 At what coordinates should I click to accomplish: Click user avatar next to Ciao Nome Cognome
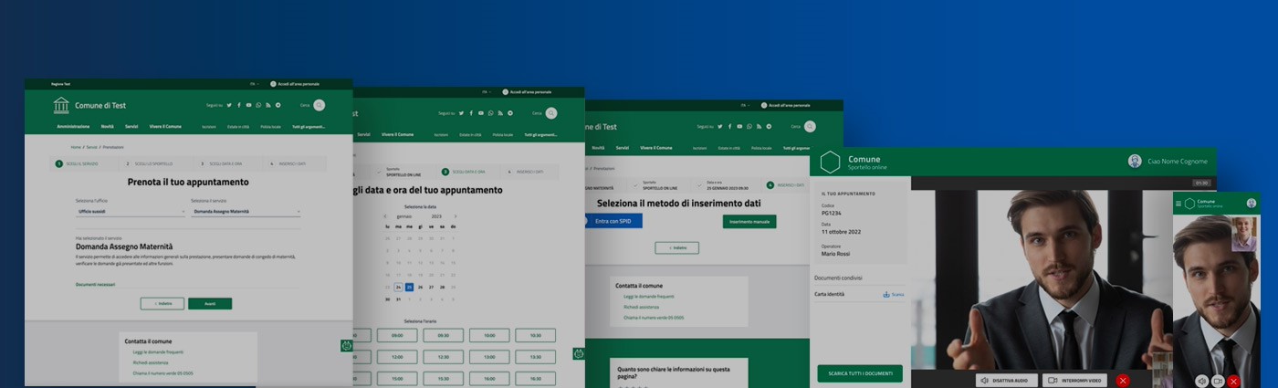coord(1135,161)
